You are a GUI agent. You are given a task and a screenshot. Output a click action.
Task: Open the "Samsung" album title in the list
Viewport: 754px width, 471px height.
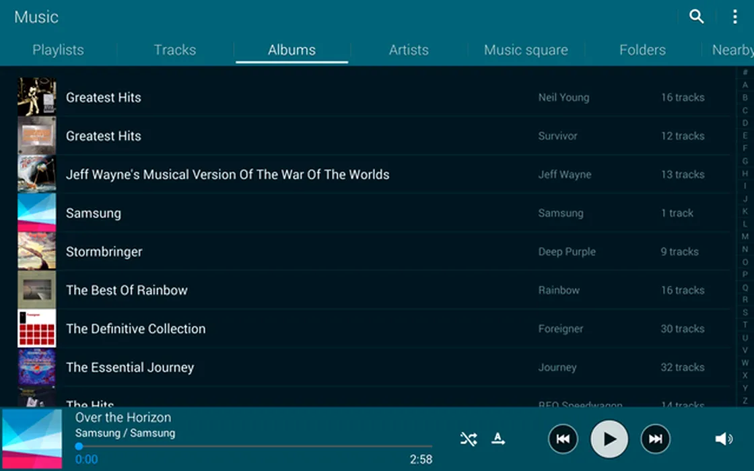click(x=94, y=213)
